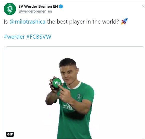
Task: Open the #werder hashtag
Action: tap(14, 37)
